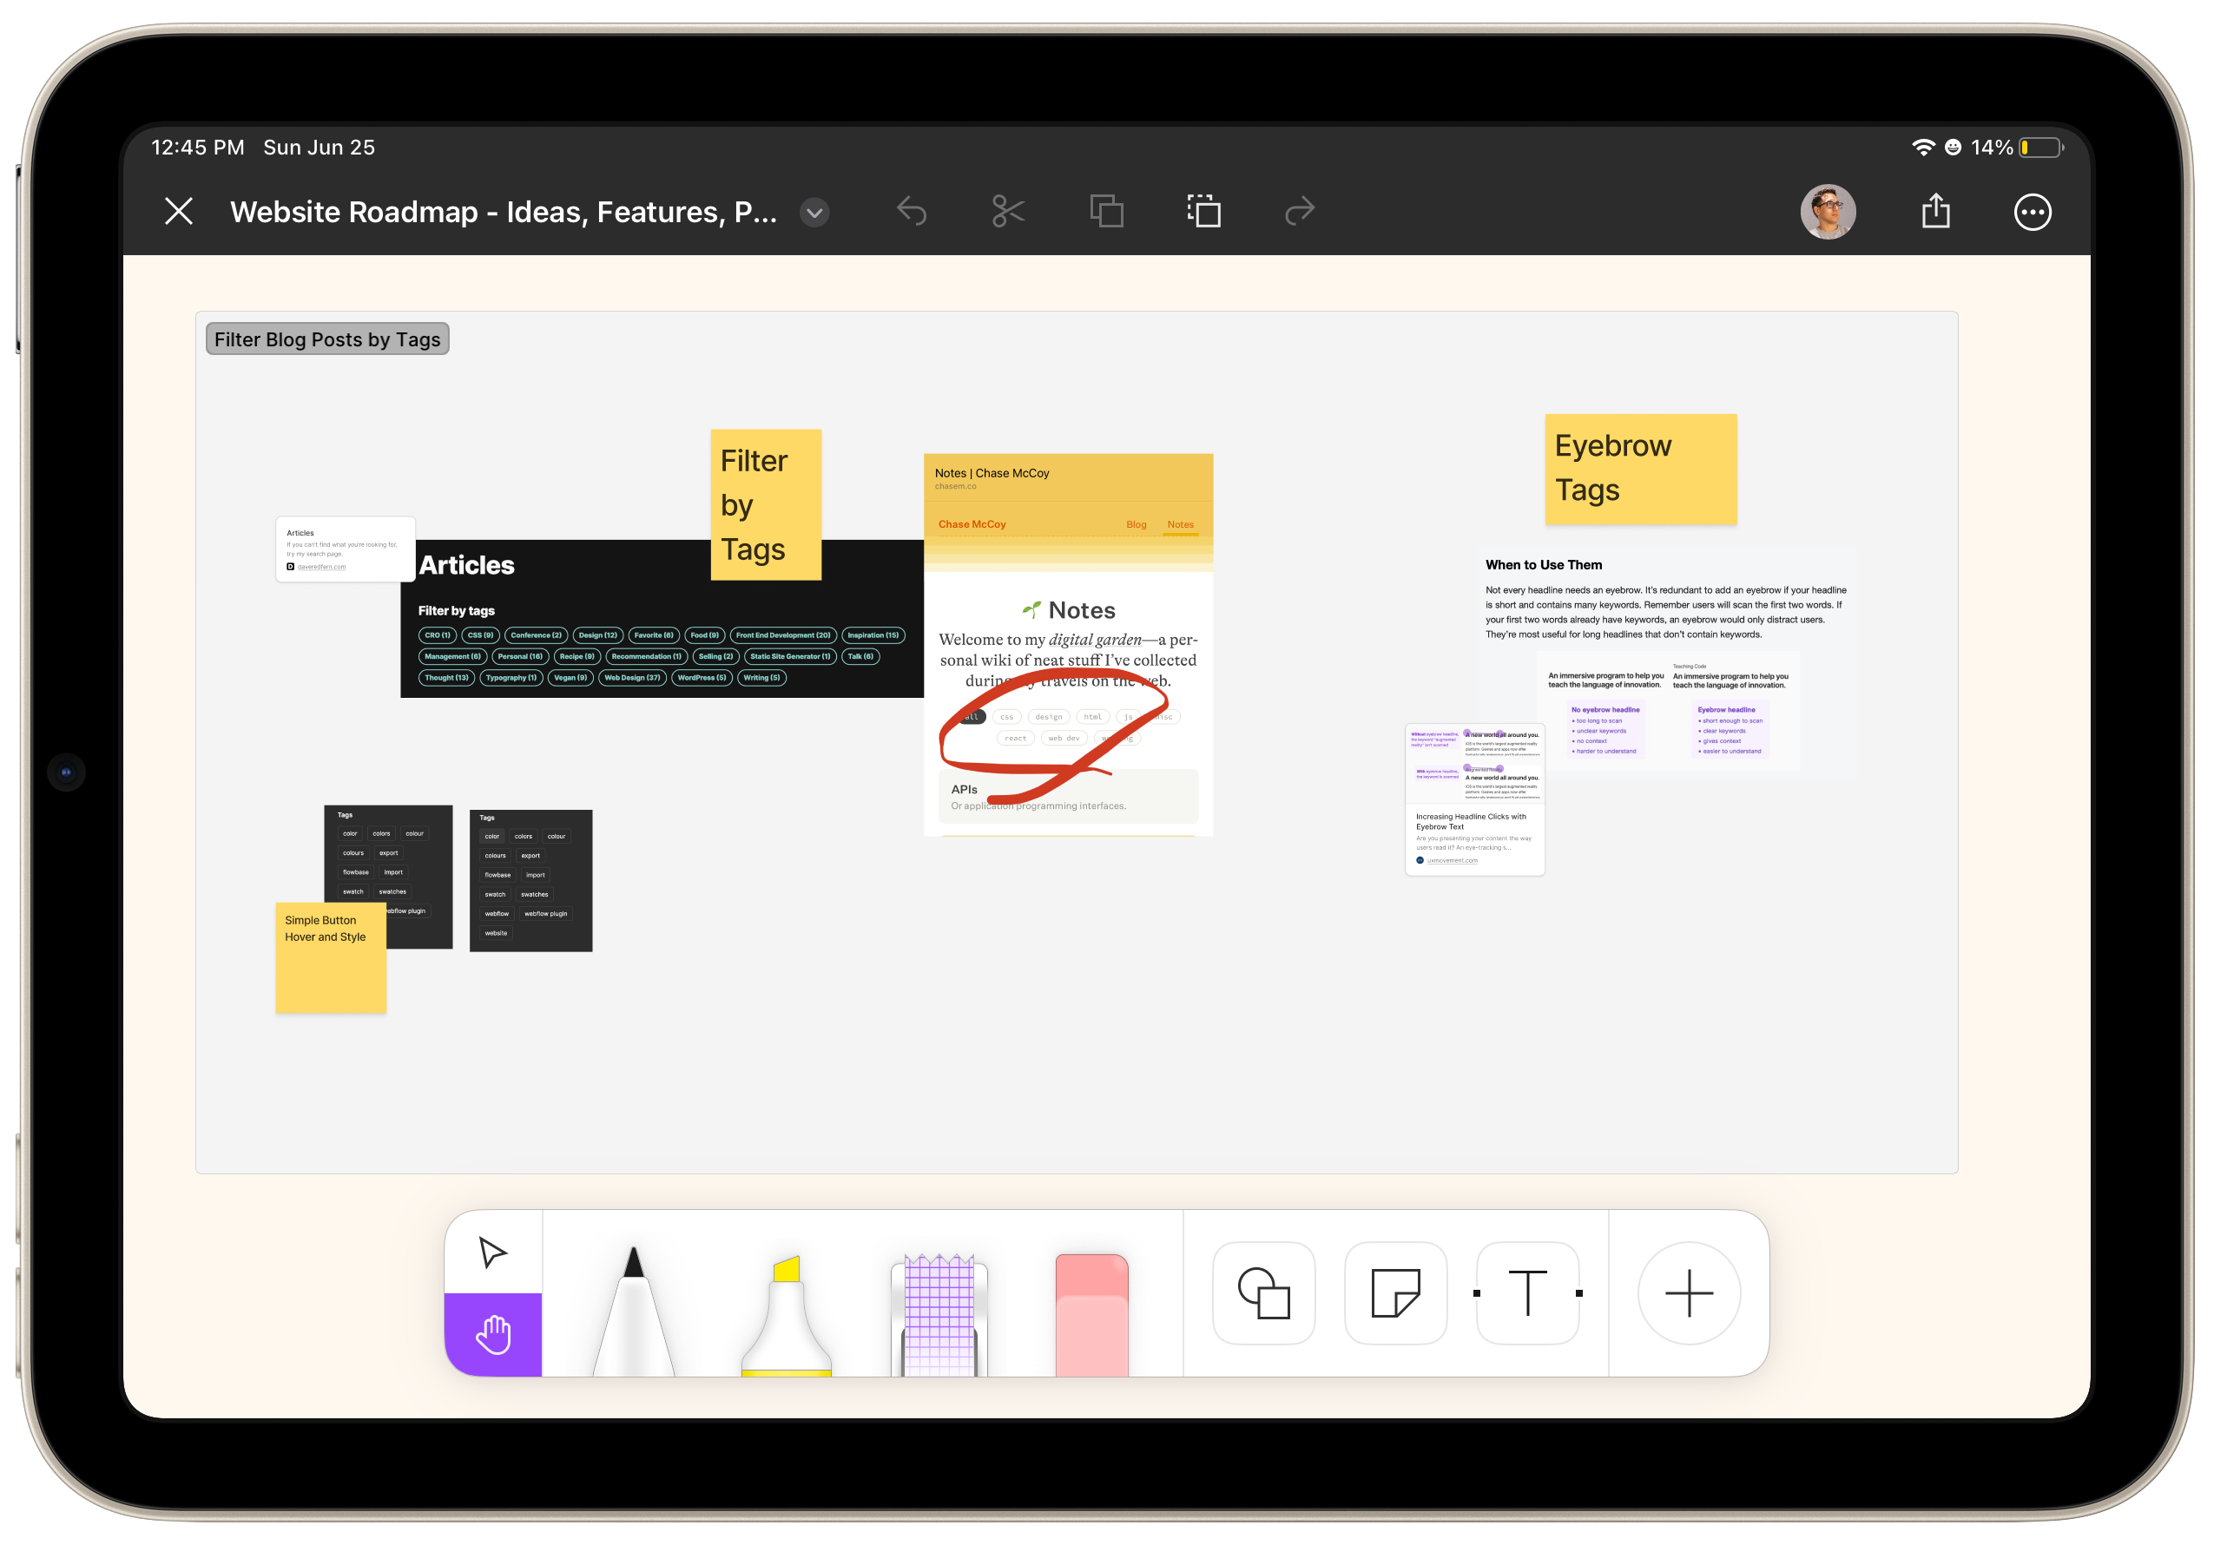Click the user profile avatar
This screenshot has width=2214, height=1545.
1828,212
